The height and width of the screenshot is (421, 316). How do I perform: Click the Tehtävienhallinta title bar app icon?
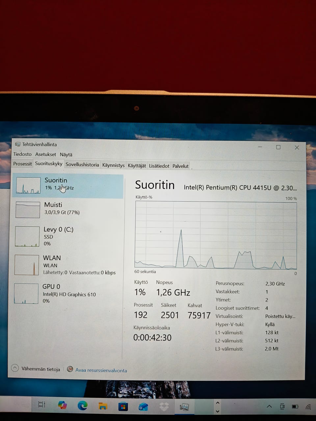(18, 144)
